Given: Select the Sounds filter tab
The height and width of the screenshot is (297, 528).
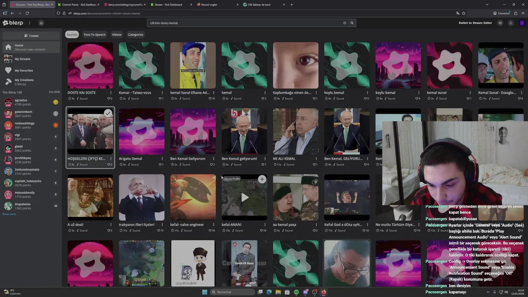Looking at the screenshot, I should click(72, 35).
